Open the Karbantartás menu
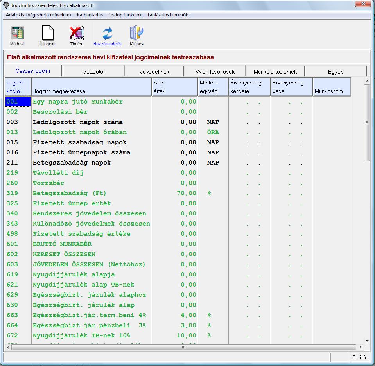The height and width of the screenshot is (366, 375). [x=90, y=15]
